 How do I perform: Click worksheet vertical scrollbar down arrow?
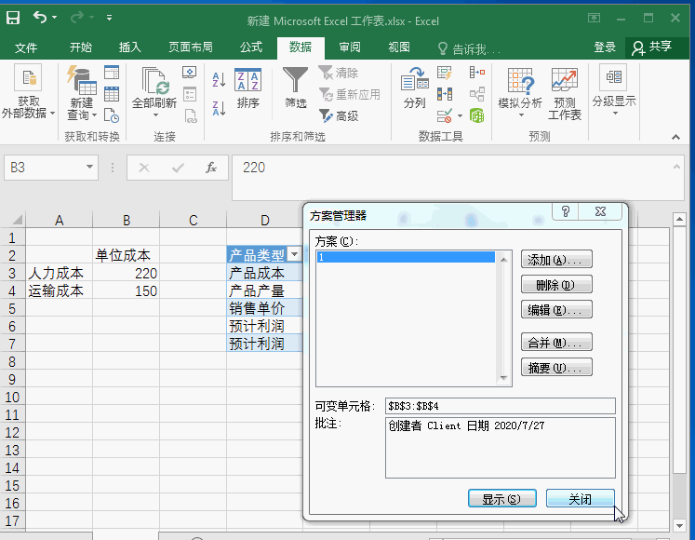[x=679, y=525]
